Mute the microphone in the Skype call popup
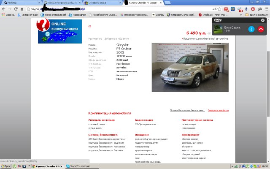This screenshot has height=169, width=270. [251, 29]
